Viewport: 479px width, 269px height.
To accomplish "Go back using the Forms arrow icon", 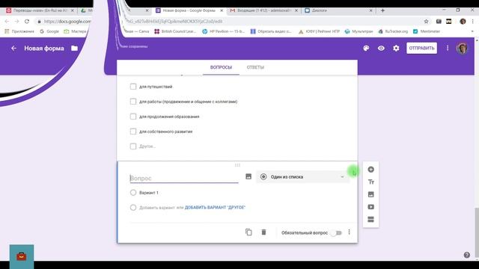I will (x=13, y=48).
